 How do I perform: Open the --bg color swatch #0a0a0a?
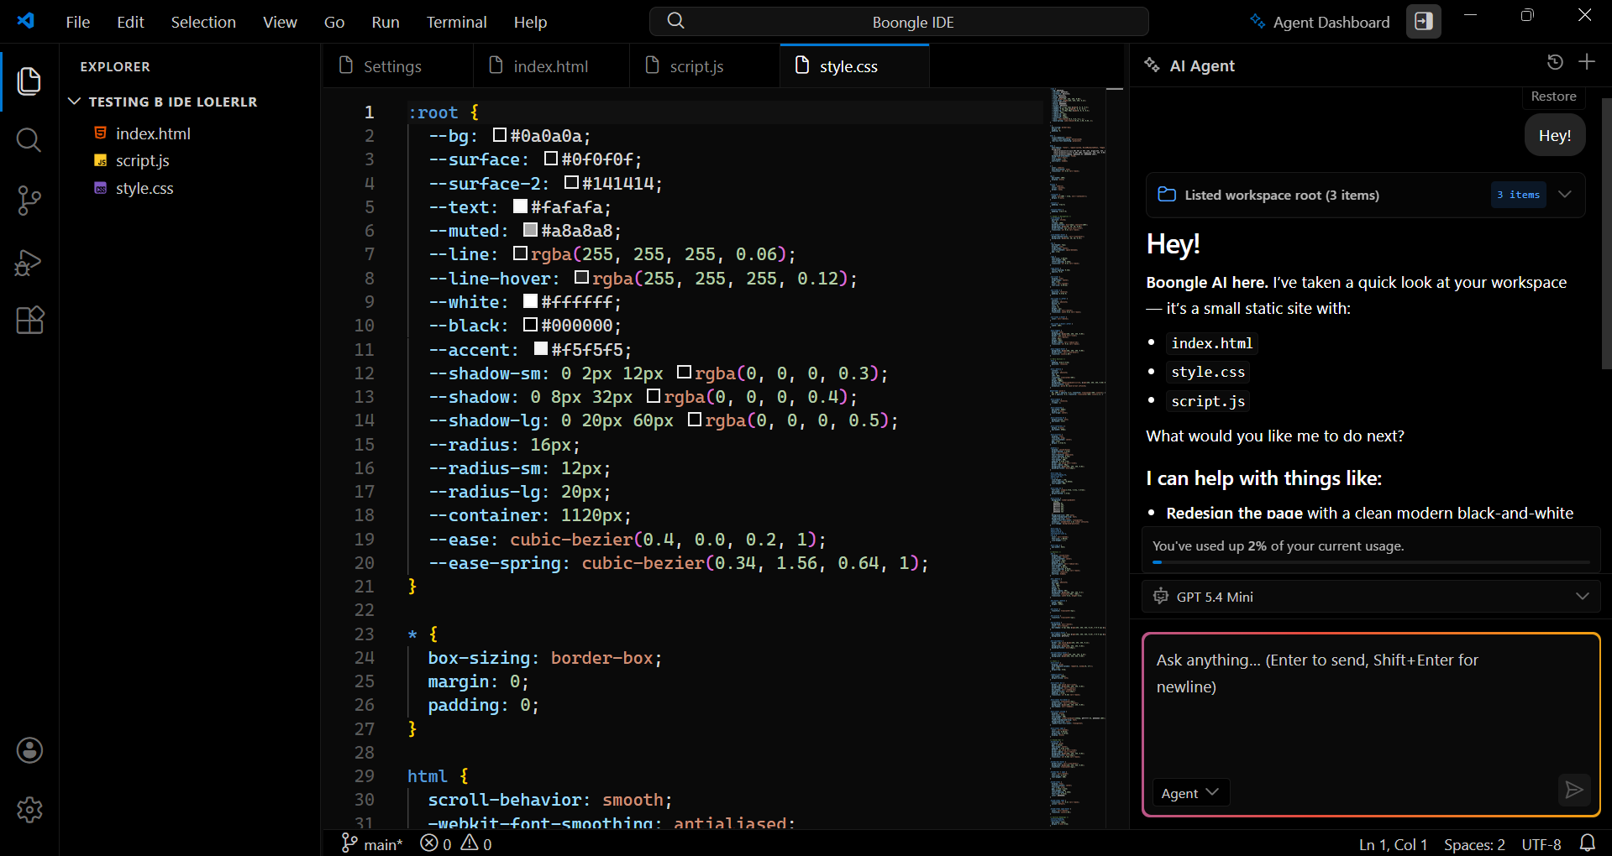click(500, 135)
